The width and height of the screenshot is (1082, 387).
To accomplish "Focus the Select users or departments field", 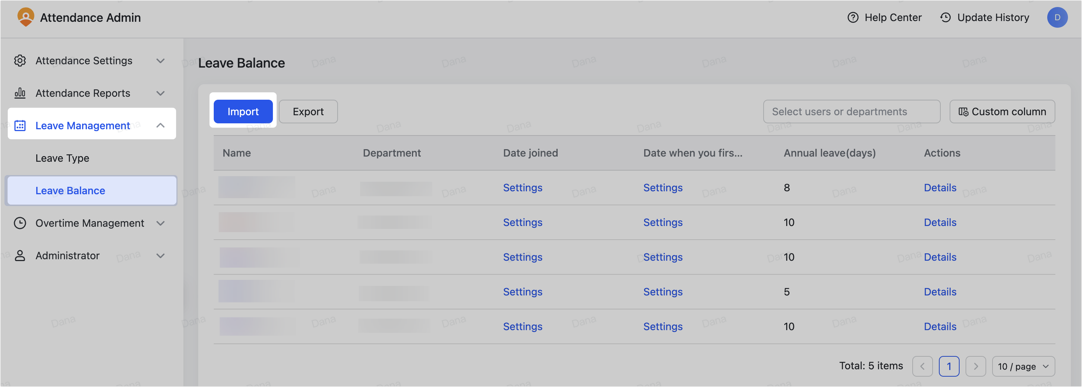I will [851, 112].
